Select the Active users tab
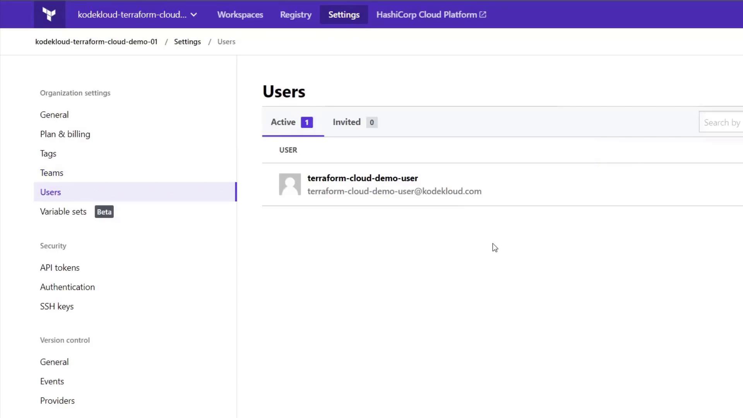Image resolution: width=743 pixels, height=418 pixels. [x=292, y=122]
